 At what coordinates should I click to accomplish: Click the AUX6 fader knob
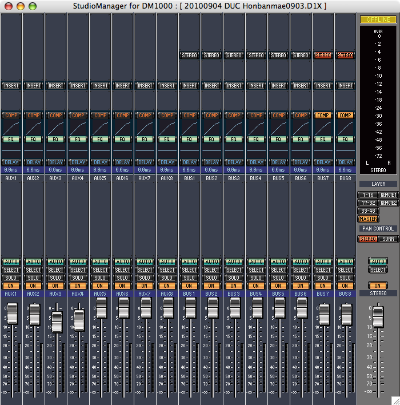tap(123, 308)
